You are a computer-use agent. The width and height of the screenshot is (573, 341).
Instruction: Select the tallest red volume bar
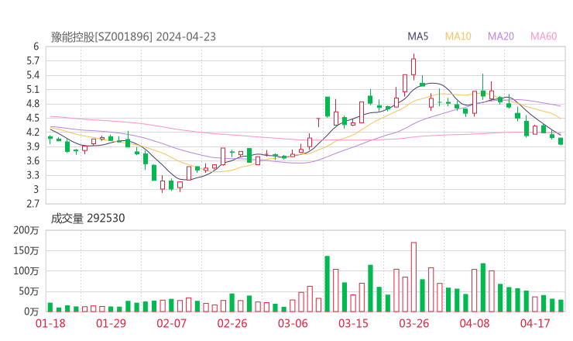(x=413, y=277)
